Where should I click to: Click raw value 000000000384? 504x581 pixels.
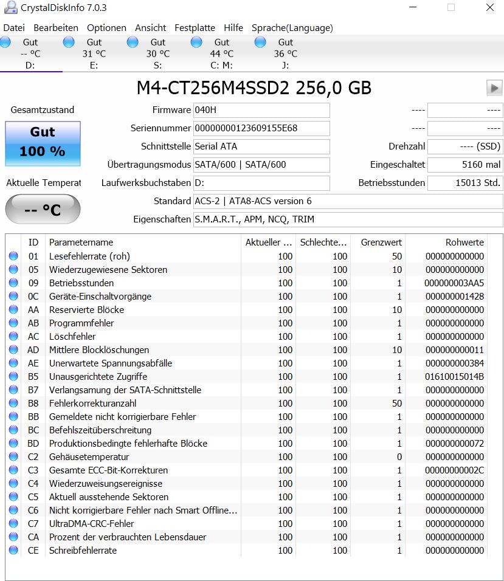pyautogui.click(x=454, y=363)
